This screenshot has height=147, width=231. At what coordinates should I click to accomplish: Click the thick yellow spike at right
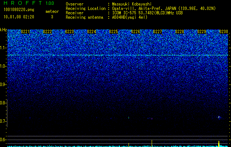coord(219,144)
